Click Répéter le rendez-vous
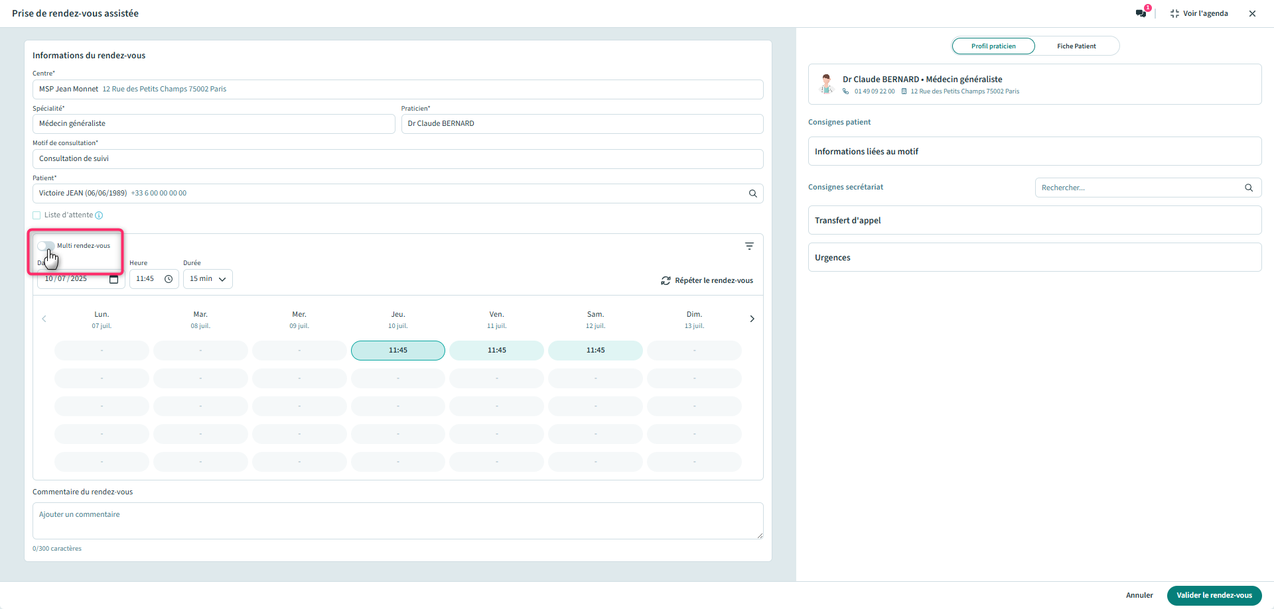The height and width of the screenshot is (609, 1274). point(707,281)
